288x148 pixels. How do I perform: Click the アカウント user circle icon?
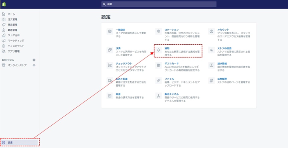coord(212,32)
